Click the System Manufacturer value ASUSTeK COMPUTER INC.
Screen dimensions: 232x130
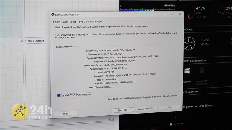pyautogui.click(x=116, y=65)
